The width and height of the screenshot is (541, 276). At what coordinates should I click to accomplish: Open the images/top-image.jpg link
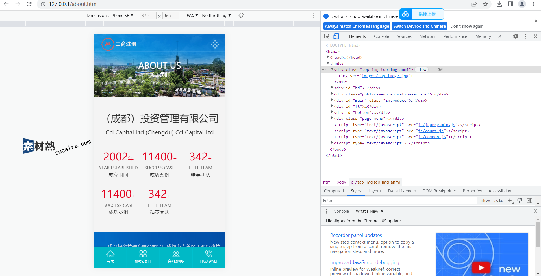[x=385, y=76]
